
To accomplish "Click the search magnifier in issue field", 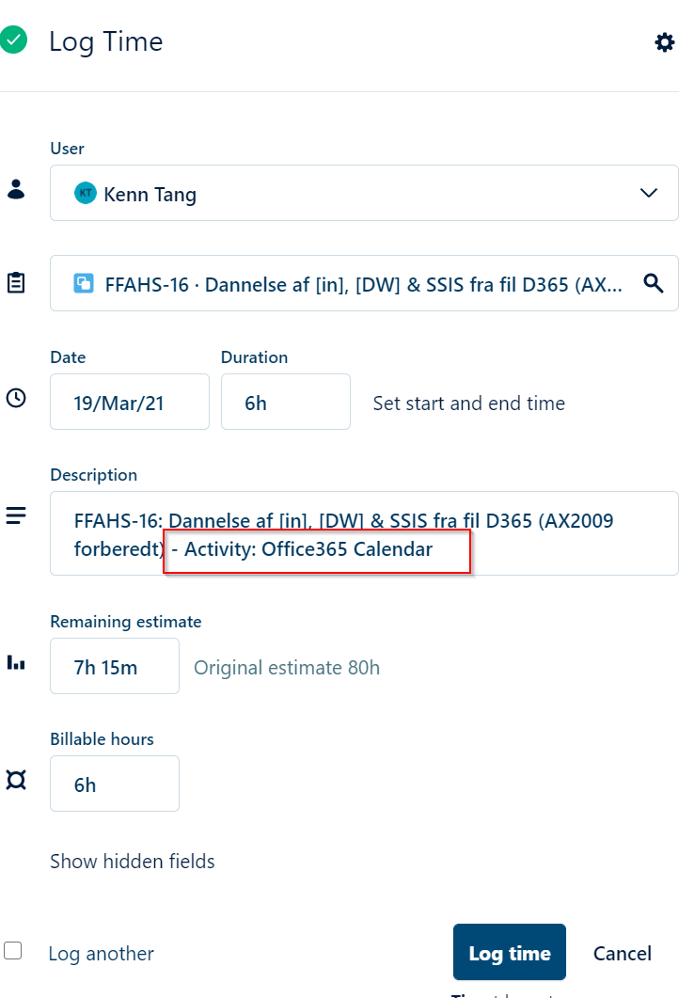I will click(x=653, y=283).
